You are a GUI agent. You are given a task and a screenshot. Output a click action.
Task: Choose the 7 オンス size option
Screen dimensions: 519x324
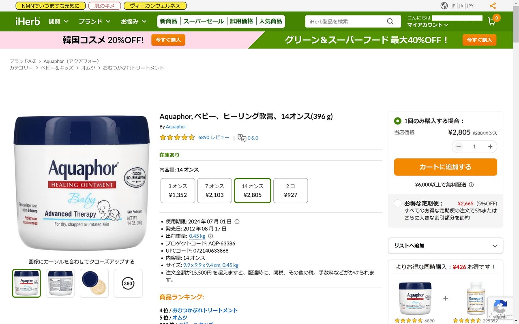point(214,190)
